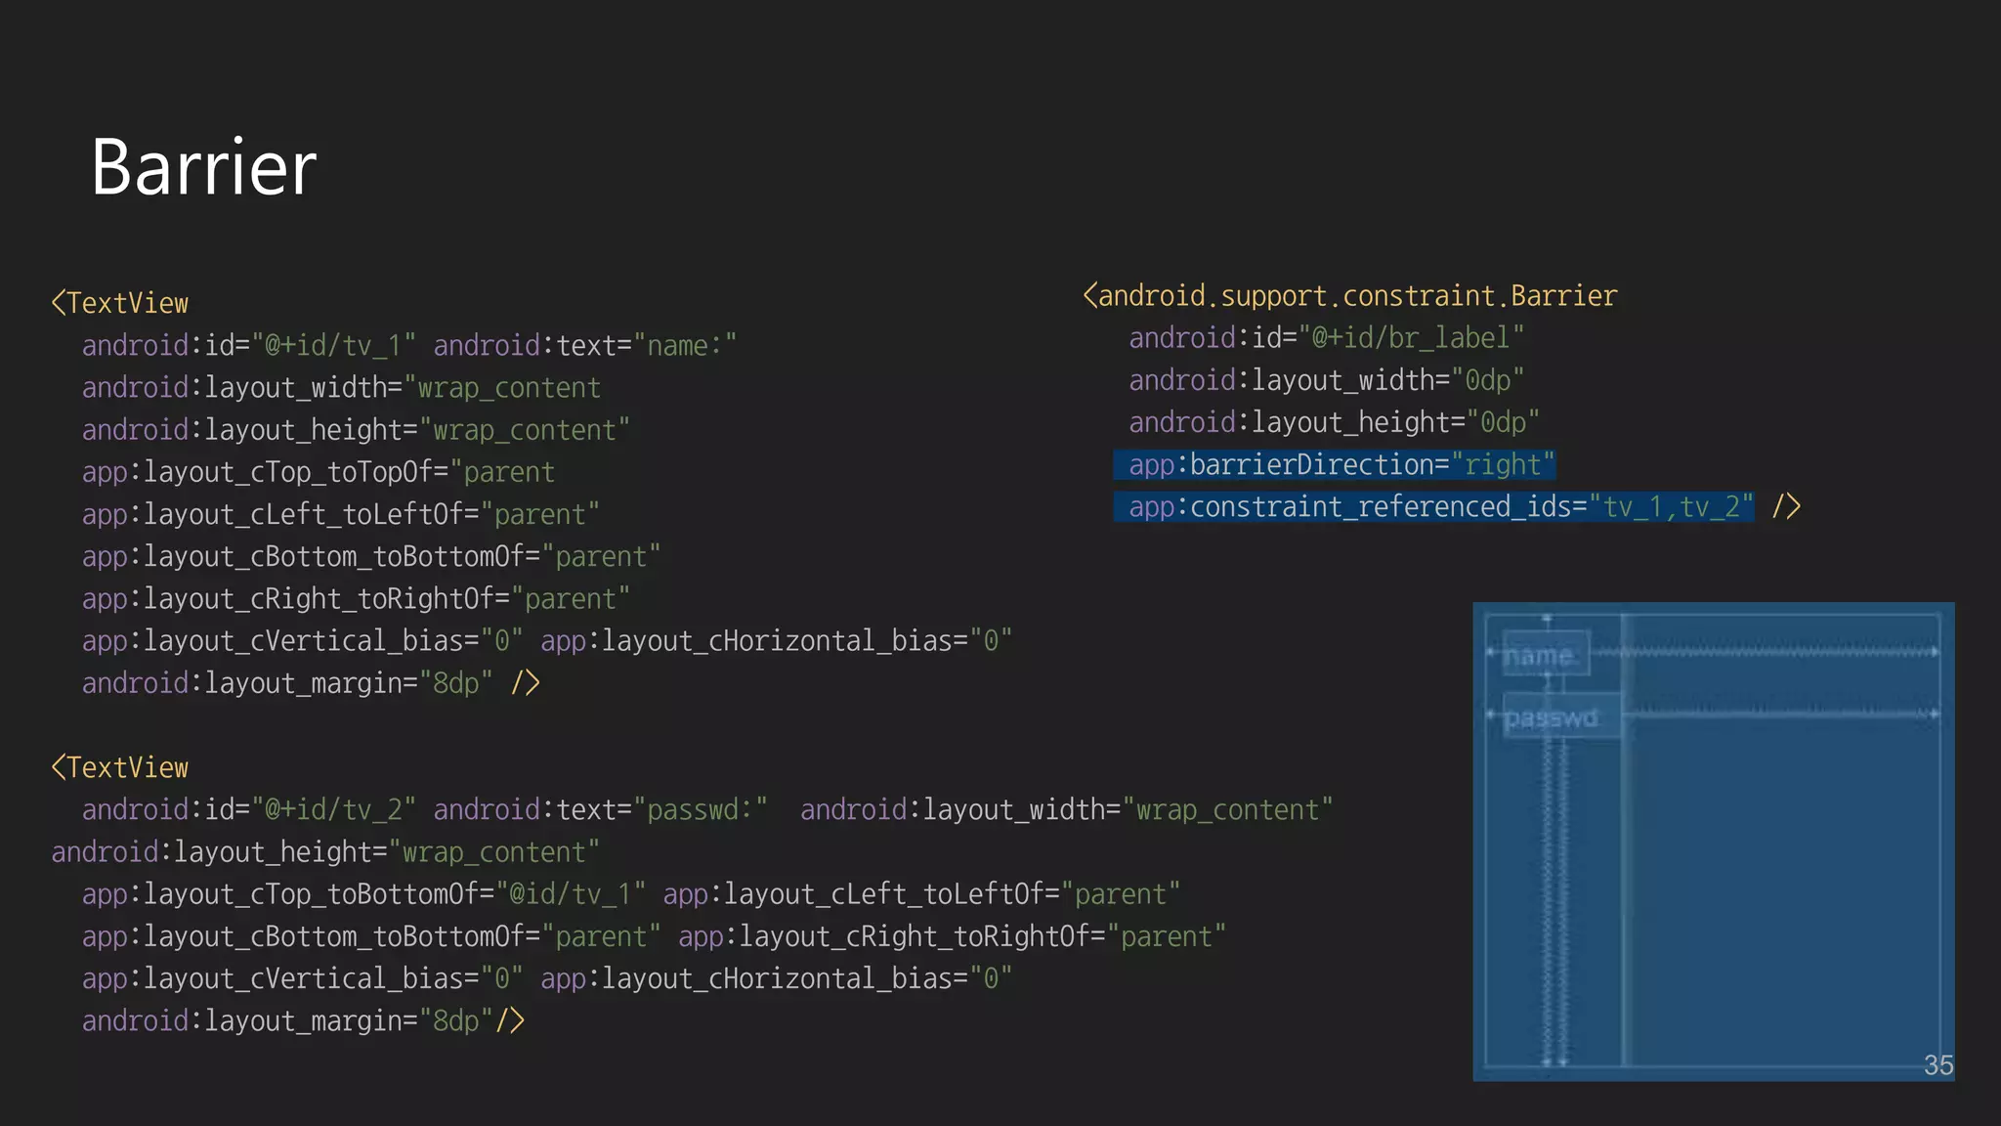Viewport: 2001px width, 1126px height.
Task: Click the first <TextView opening tag
Action: (x=120, y=303)
